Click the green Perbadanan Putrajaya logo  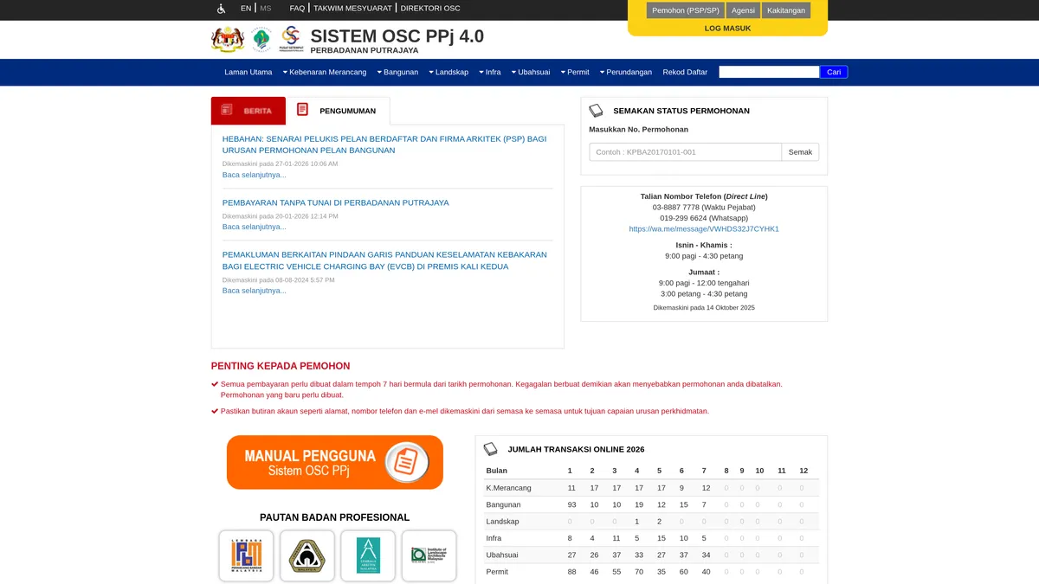pyautogui.click(x=261, y=40)
